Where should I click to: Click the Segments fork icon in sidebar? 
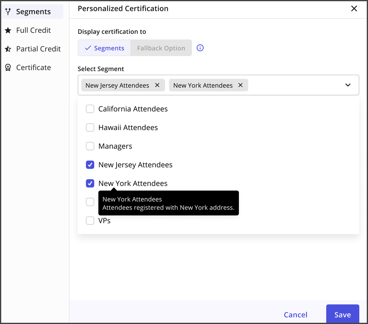8,11
